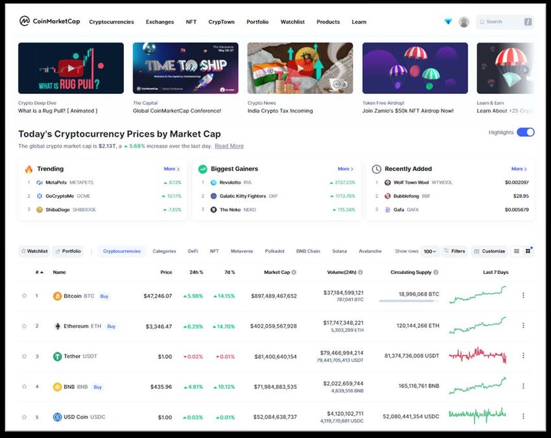Star Bitcoin to add to watchlist
The image size is (551, 438).
click(x=24, y=295)
